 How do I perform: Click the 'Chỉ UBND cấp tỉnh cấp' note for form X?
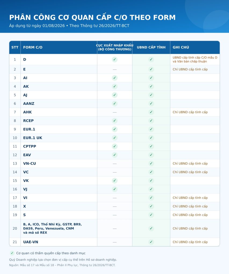pyautogui.click(x=190, y=206)
